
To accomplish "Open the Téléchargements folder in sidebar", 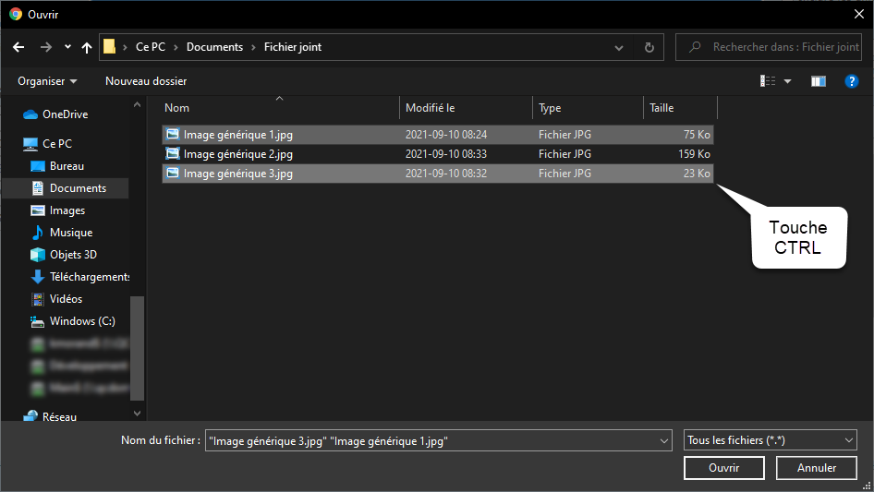I will (89, 277).
